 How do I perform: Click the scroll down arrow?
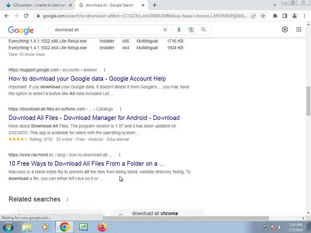click(x=308, y=213)
